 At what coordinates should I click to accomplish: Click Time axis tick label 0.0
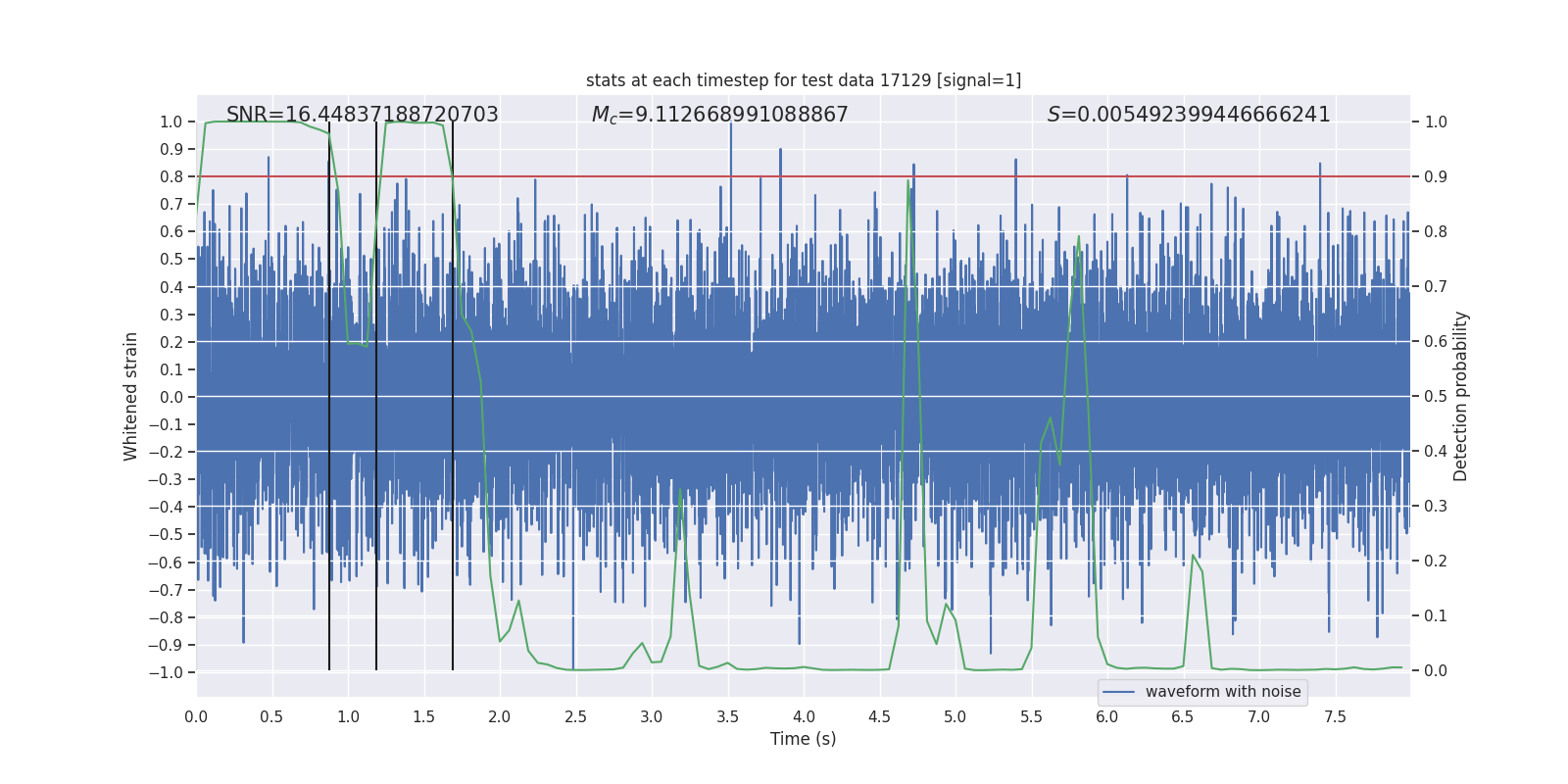click(196, 716)
